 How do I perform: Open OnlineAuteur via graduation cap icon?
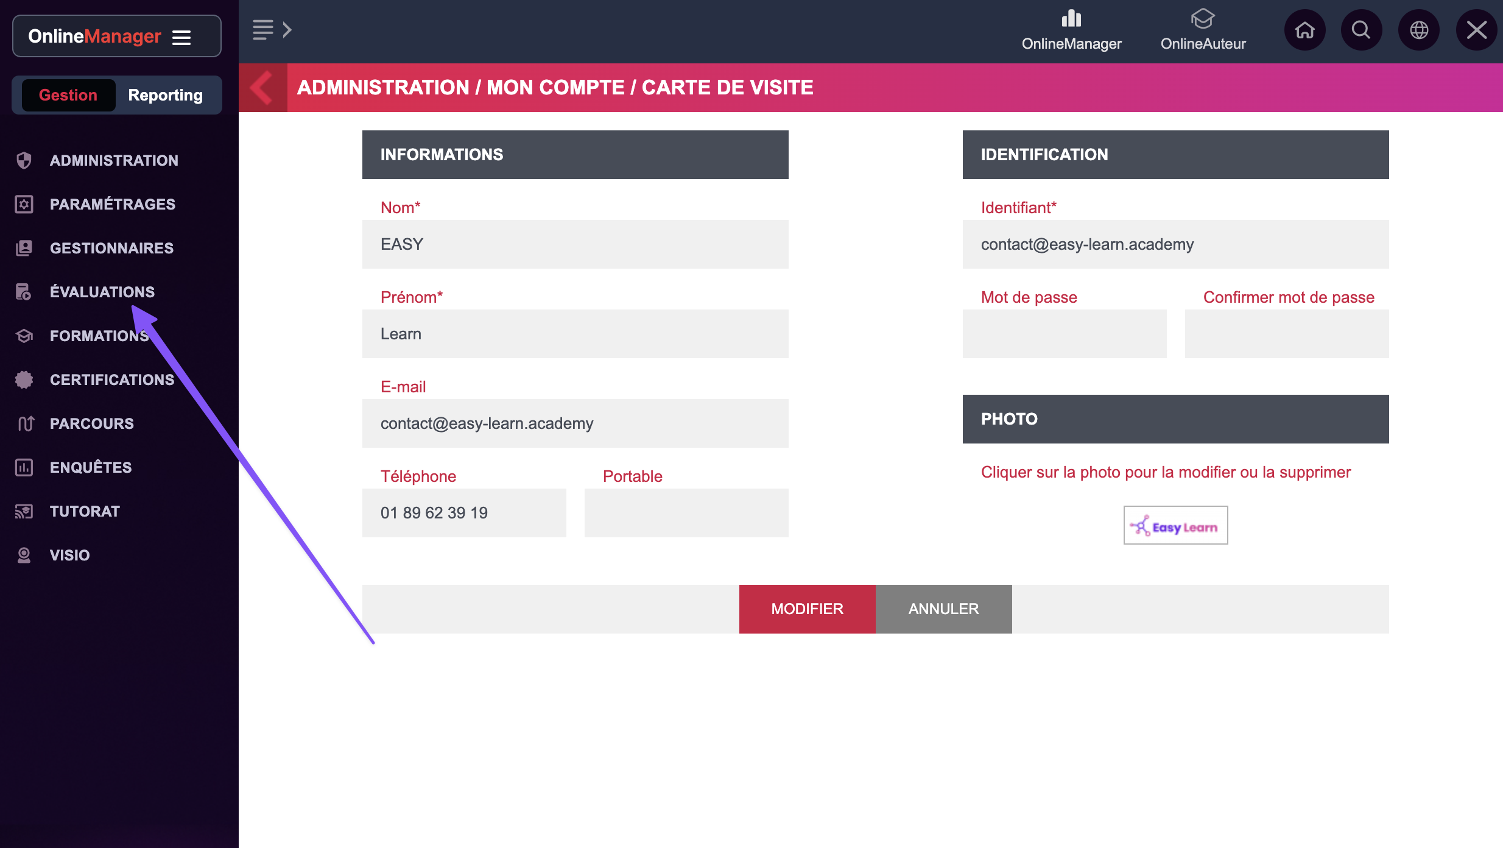(1203, 19)
